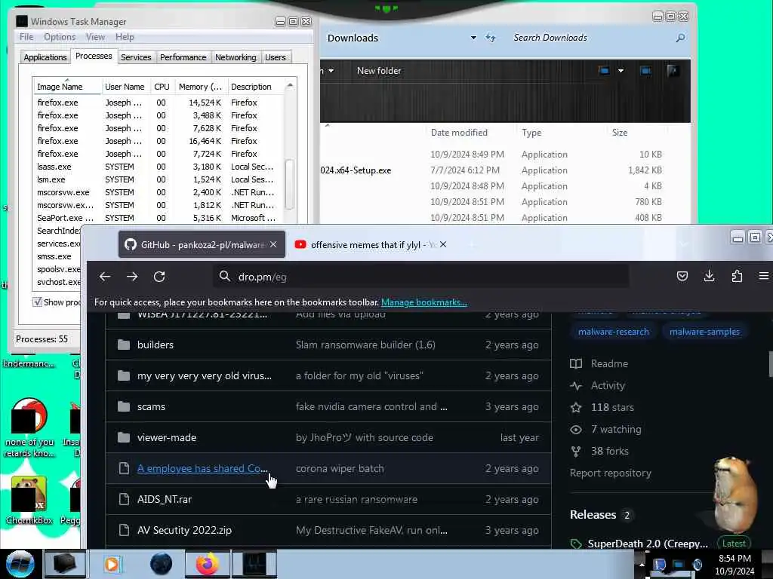Switch to Networking tab in Task Manager
Viewport: 773px width, 579px height.
[236, 57]
